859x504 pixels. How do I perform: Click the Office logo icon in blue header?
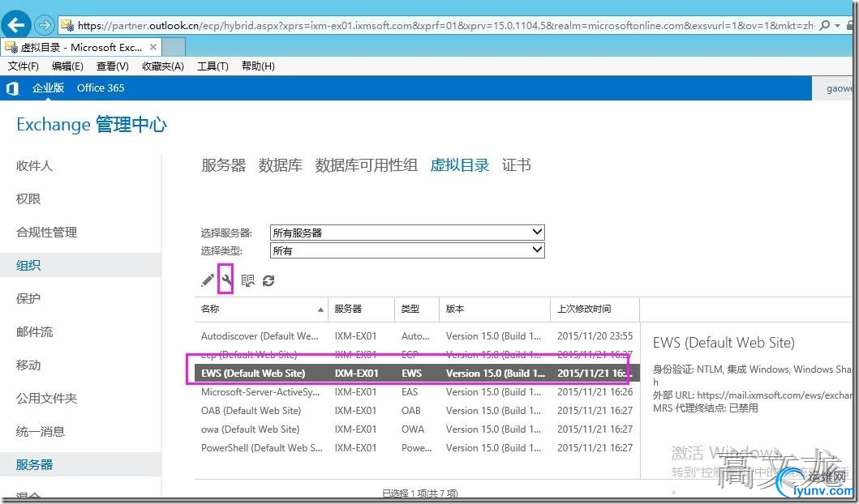tap(12, 88)
